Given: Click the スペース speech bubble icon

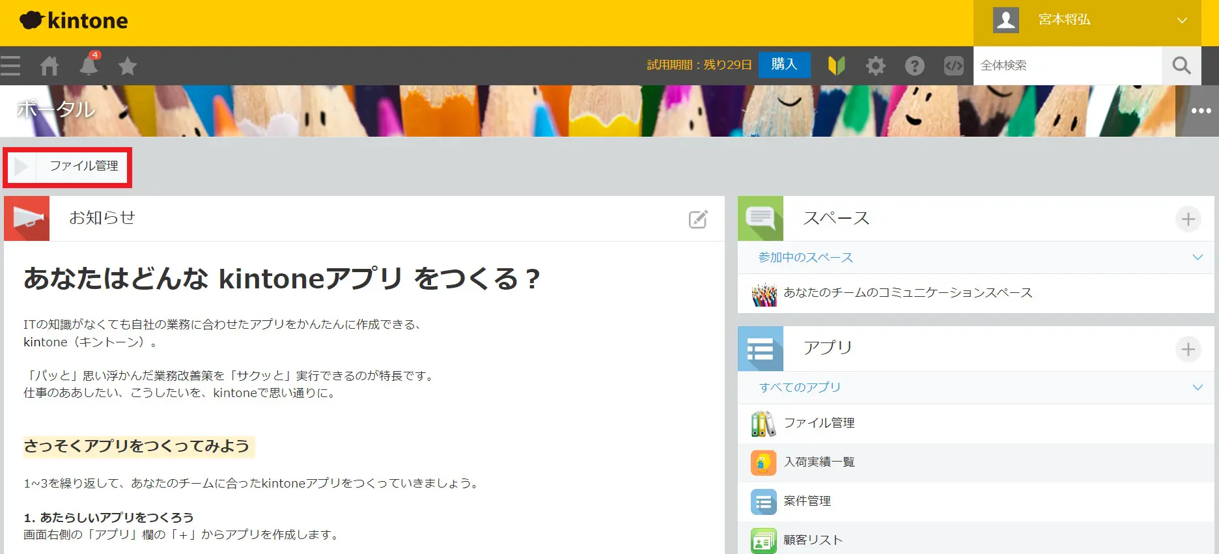Looking at the screenshot, I should (x=761, y=218).
